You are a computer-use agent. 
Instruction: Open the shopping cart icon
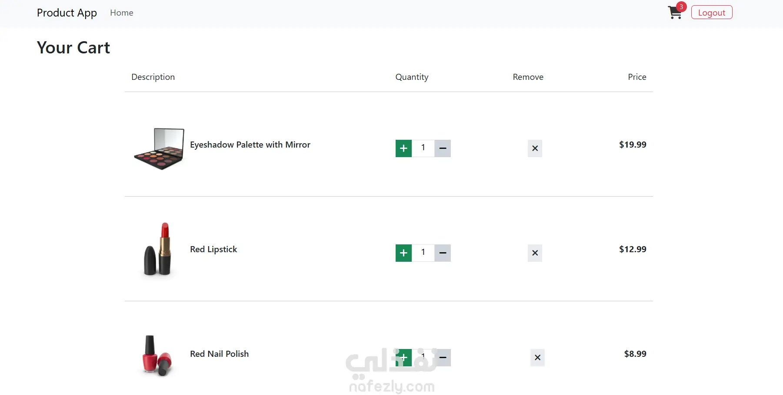click(675, 13)
